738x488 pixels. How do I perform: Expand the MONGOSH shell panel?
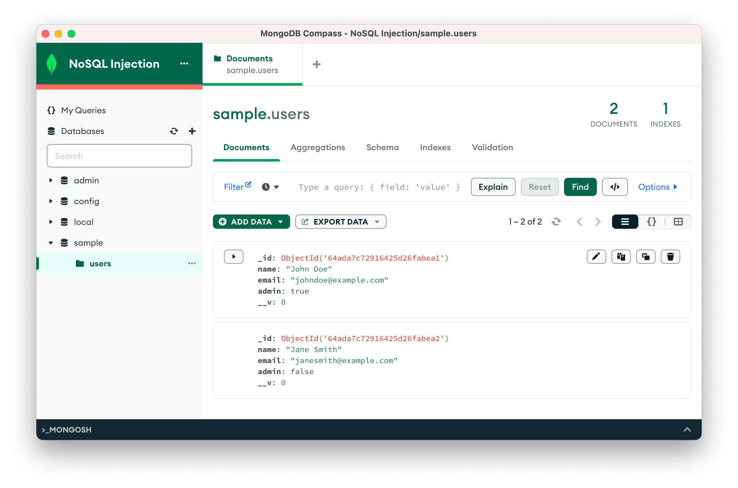(x=687, y=430)
